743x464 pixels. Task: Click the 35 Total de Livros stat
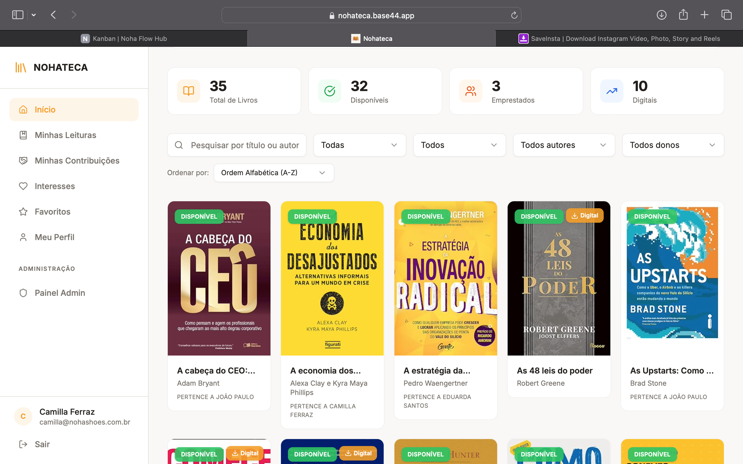click(x=234, y=91)
